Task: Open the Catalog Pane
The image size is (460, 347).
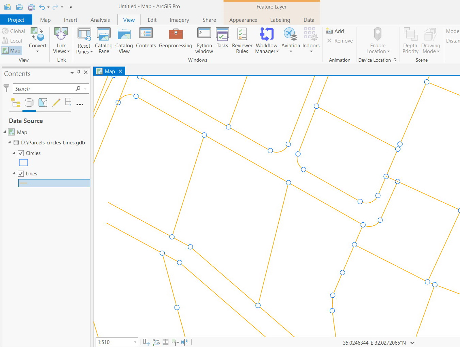Action: click(103, 41)
